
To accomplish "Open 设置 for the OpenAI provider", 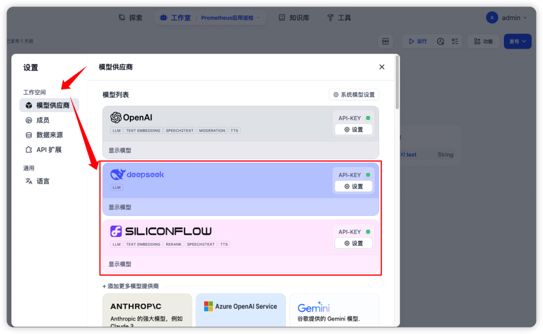I will click(353, 130).
